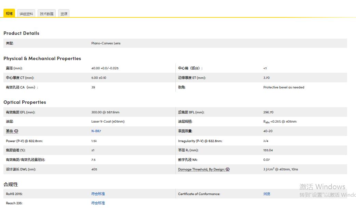Click the Product Details section heading

point(21,33)
